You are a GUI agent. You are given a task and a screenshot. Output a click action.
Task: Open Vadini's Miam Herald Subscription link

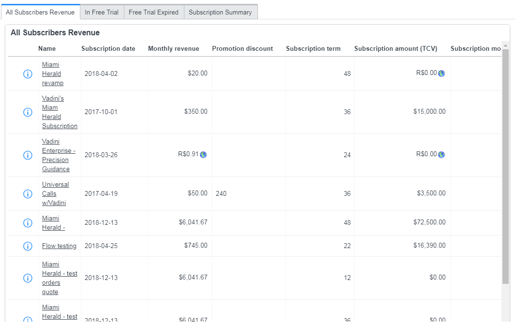pos(60,112)
